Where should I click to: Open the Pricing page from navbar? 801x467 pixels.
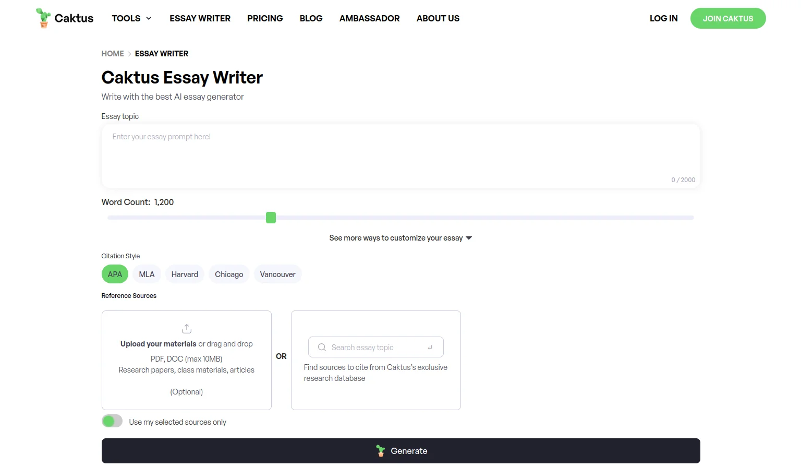coord(265,18)
